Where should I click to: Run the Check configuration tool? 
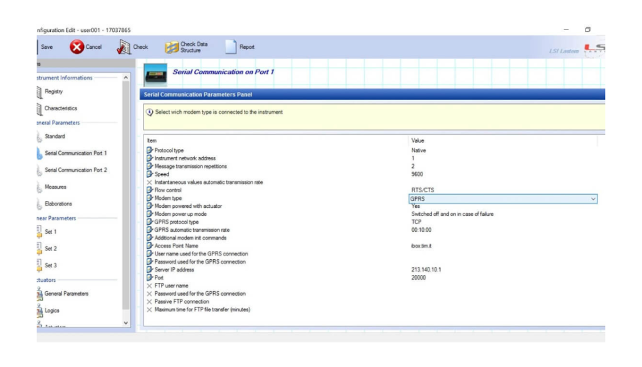pyautogui.click(x=124, y=47)
